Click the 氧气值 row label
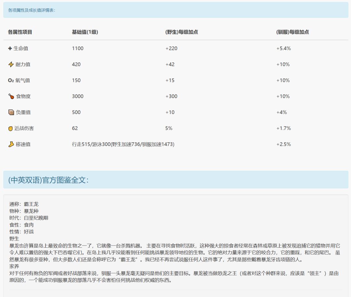This screenshot has width=351, height=297. point(23,80)
